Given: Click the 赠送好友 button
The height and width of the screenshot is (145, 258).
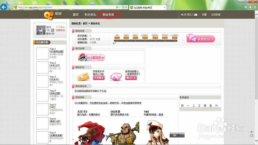Looking at the screenshot, I should 131,78.
